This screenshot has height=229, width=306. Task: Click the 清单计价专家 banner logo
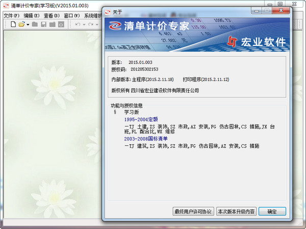149,26
